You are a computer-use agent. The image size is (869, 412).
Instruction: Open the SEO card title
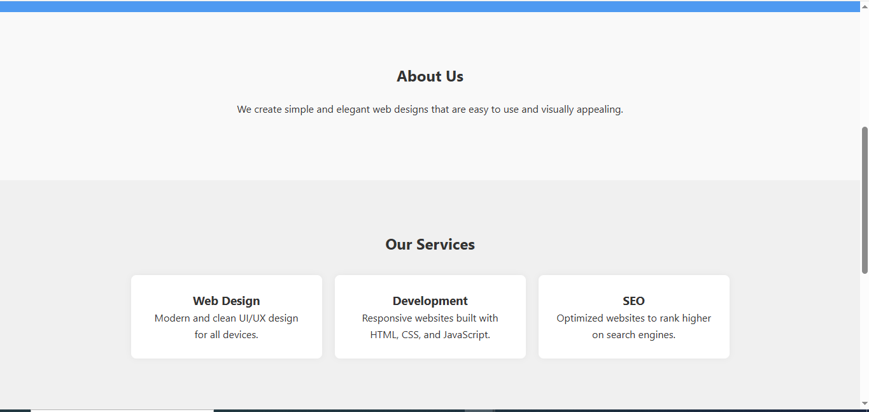[633, 301]
